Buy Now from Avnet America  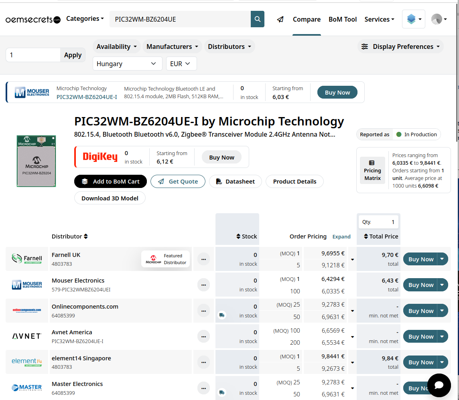[x=420, y=337]
